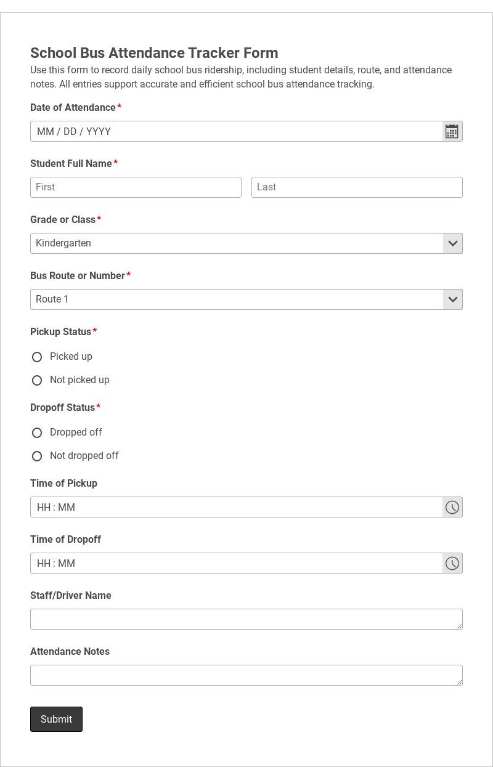Image resolution: width=493 pixels, height=767 pixels.
Task: Expand the Bus Route or Number dropdown arrow
Action: coord(452,299)
